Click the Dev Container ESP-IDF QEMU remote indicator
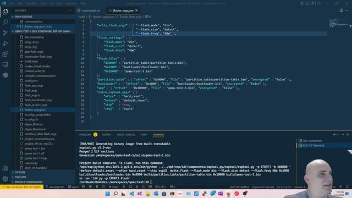 [22, 187]
